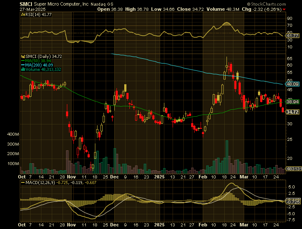Click the '-0.607' histogram value in MACD legend
The width and height of the screenshot is (302, 229).
[x=90, y=182]
